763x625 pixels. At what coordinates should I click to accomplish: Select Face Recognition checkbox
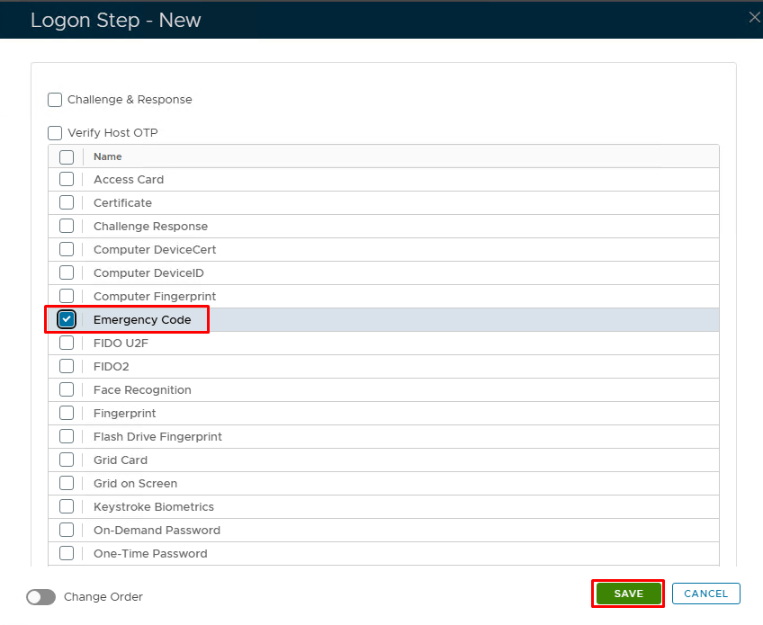coord(67,390)
